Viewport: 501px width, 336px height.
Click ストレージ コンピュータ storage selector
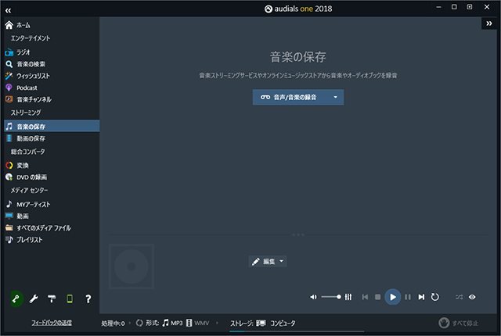coord(263,323)
